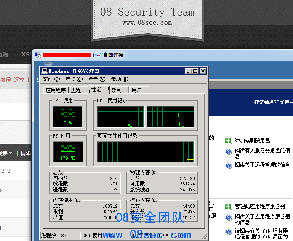Click green arrow beside 添加或删除角色

(228, 140)
